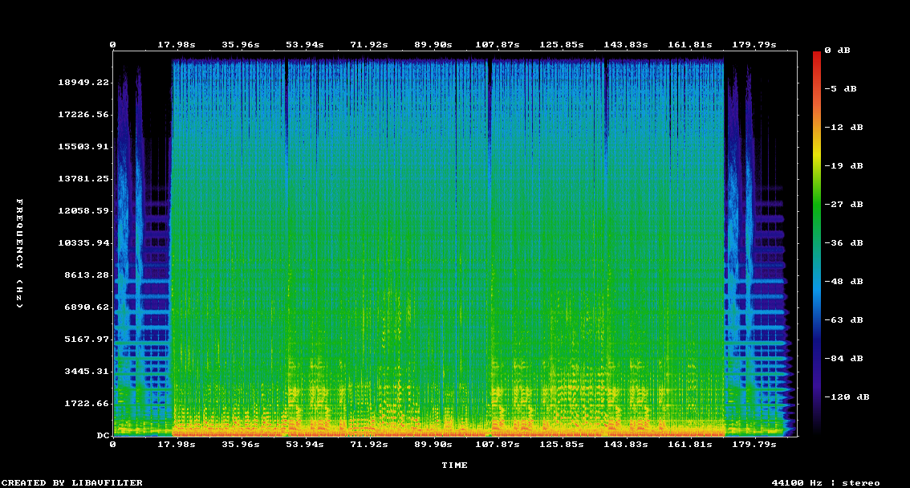
Task: Select the 17.98s marker on bottom time axis
Action: 177,444
